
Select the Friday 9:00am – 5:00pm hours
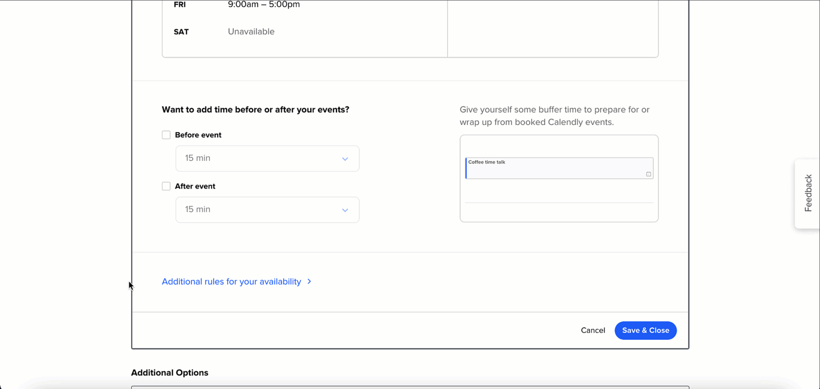click(264, 5)
